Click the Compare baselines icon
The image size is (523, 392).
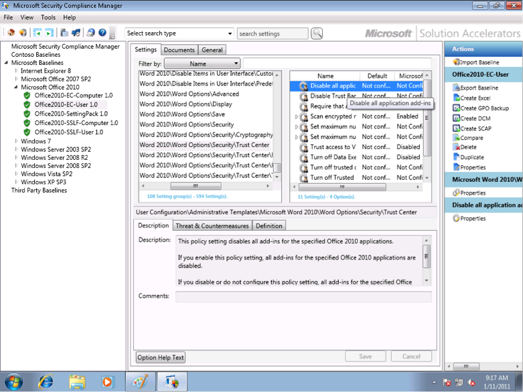[456, 138]
